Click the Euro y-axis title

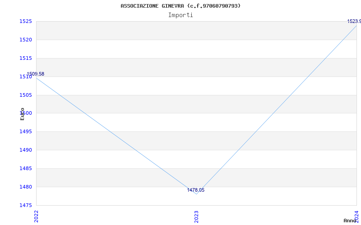point(22,114)
